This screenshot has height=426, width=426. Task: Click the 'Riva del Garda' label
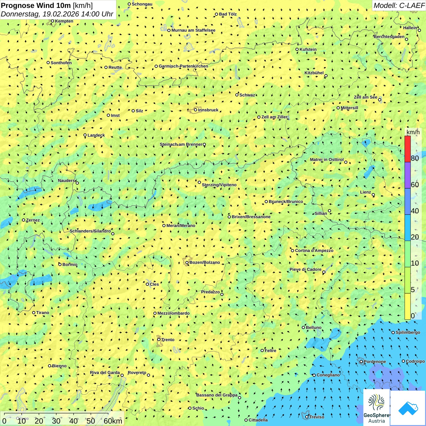105,372
